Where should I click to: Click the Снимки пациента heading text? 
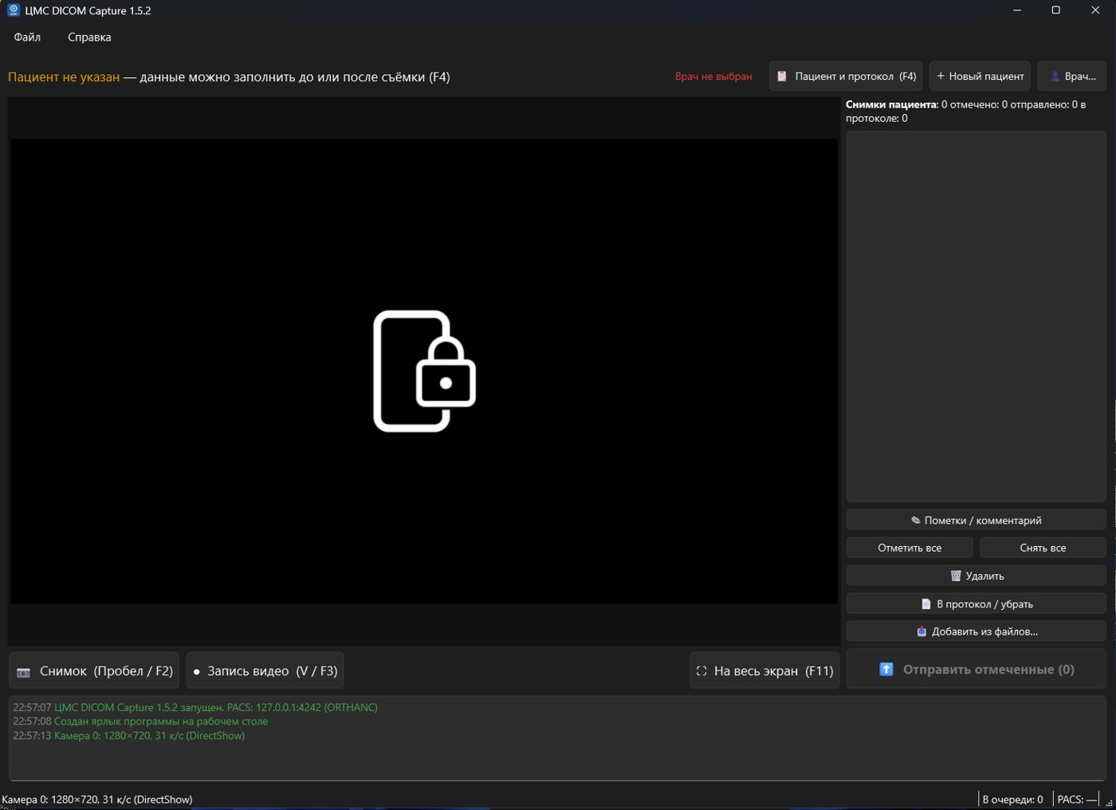click(892, 104)
